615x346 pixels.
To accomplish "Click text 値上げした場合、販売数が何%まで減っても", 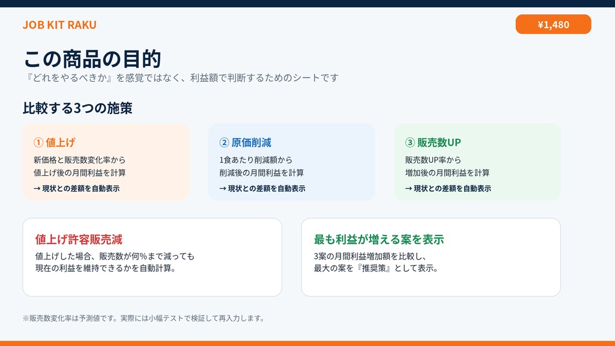I will [x=115, y=256].
